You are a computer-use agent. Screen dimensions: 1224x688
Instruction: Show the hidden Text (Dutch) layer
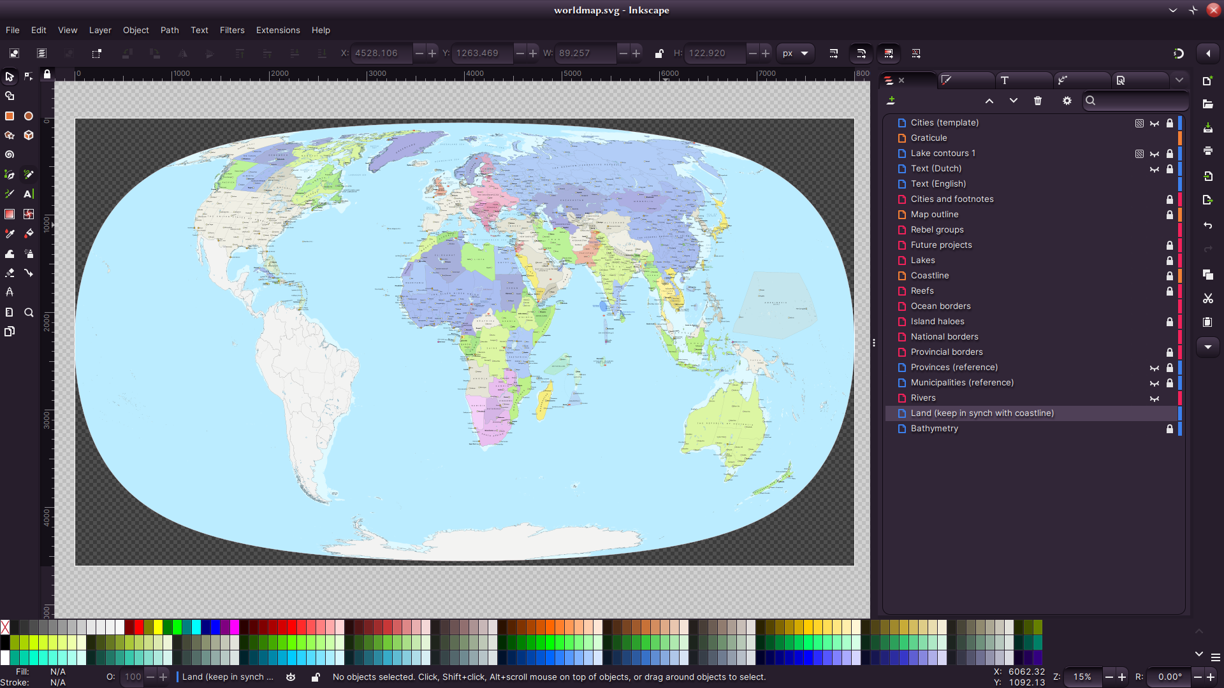[1155, 169]
